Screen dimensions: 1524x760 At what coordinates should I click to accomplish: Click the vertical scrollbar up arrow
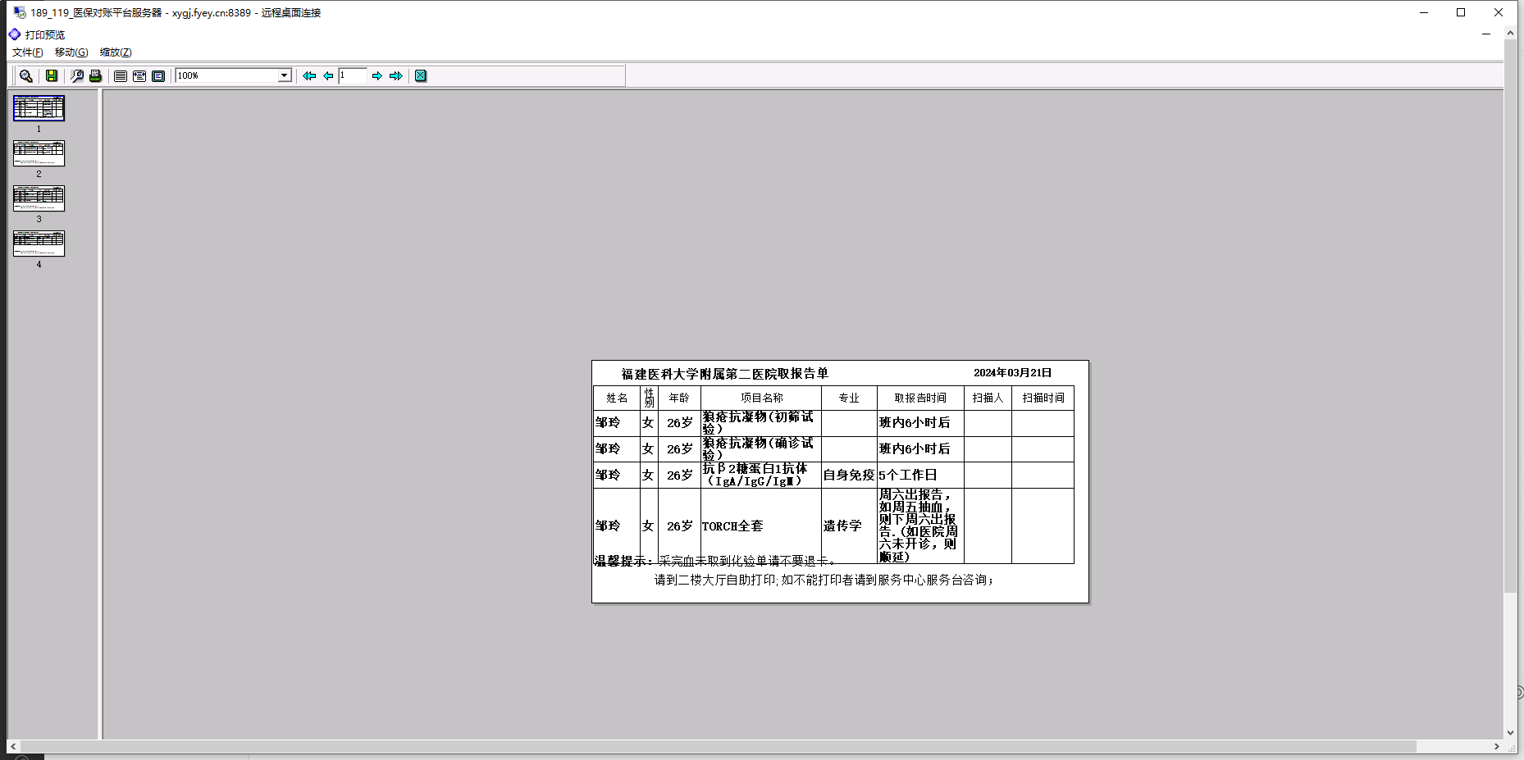point(1510,34)
